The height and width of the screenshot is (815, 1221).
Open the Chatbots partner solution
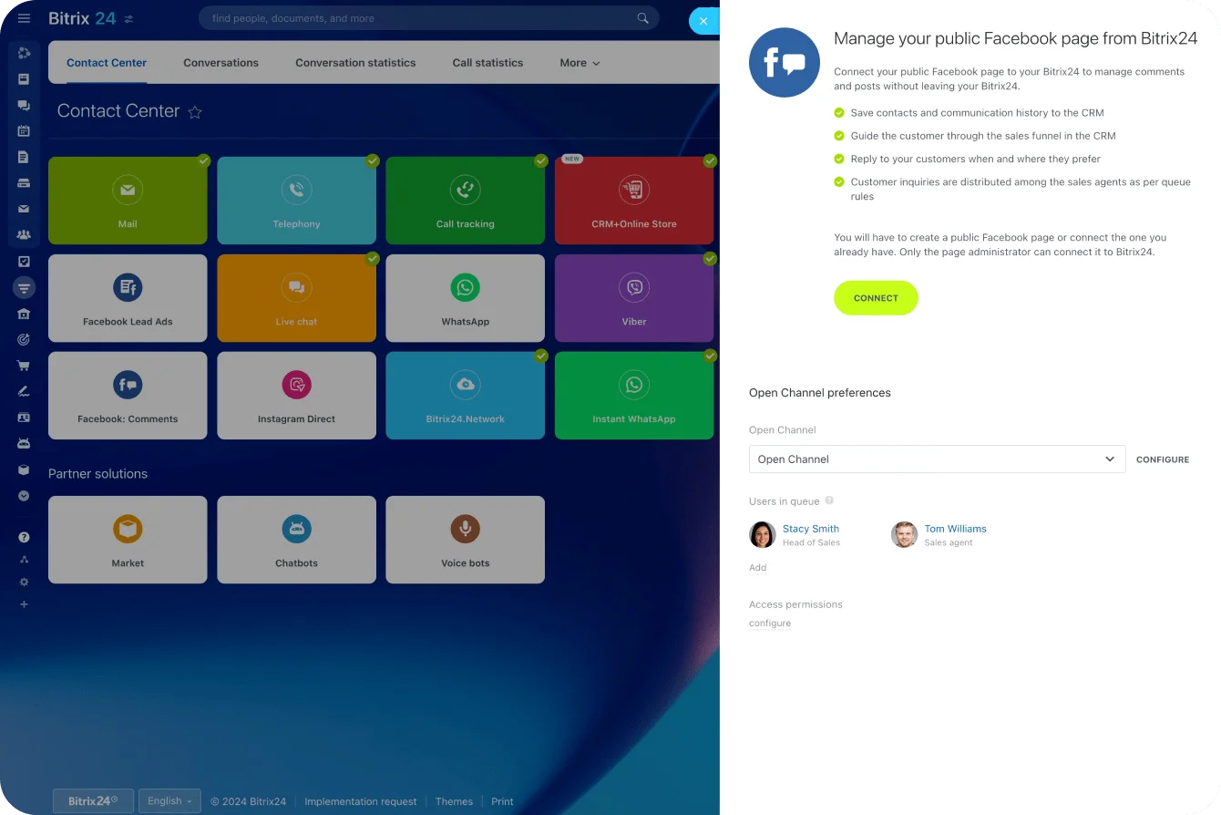coord(296,540)
